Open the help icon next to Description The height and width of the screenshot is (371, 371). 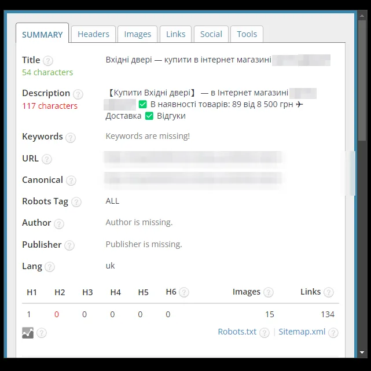tap(78, 94)
